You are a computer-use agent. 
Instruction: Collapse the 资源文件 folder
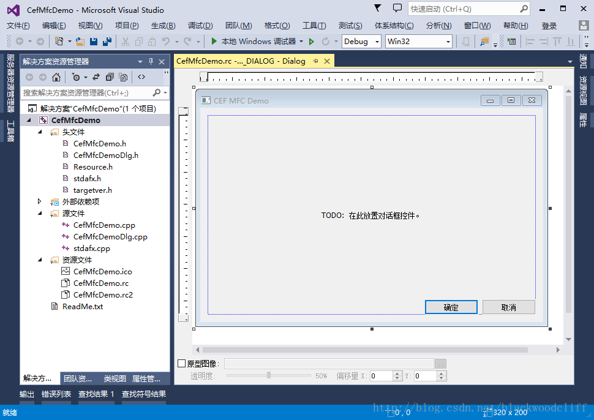(x=40, y=260)
